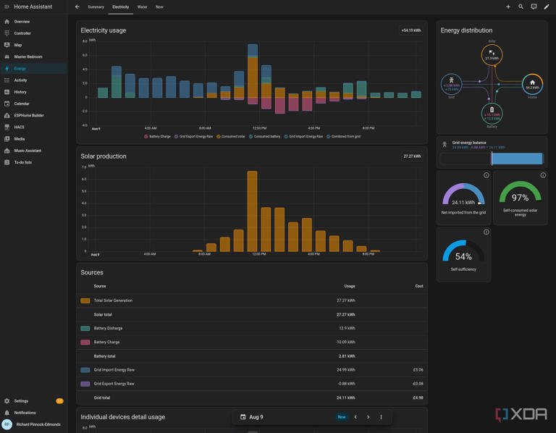Click the 54% Self-sufficiency gauge
The width and height of the screenshot is (556, 433).
click(x=463, y=251)
